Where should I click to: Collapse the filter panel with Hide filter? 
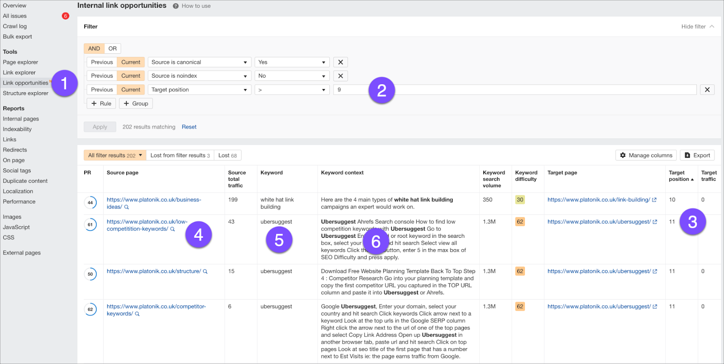(x=697, y=27)
